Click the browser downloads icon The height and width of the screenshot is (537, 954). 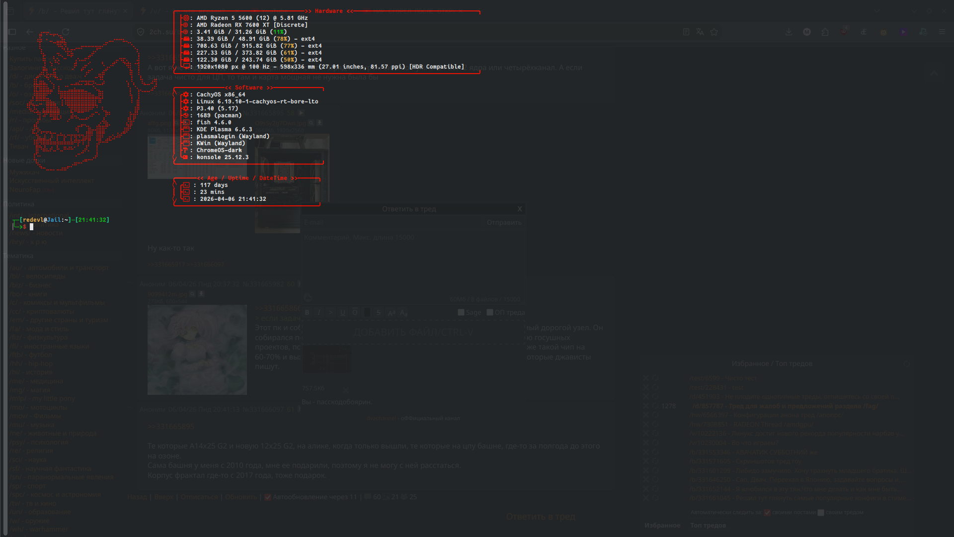(x=789, y=32)
